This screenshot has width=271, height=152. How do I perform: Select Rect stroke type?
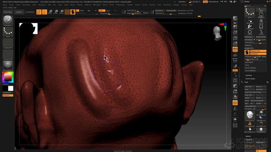coord(261,27)
